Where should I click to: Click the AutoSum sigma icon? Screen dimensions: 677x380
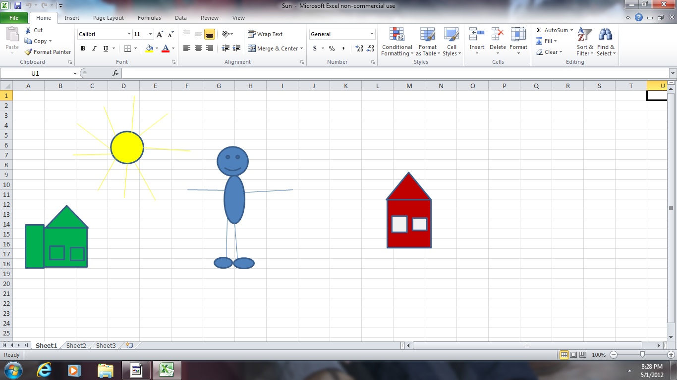pyautogui.click(x=539, y=30)
